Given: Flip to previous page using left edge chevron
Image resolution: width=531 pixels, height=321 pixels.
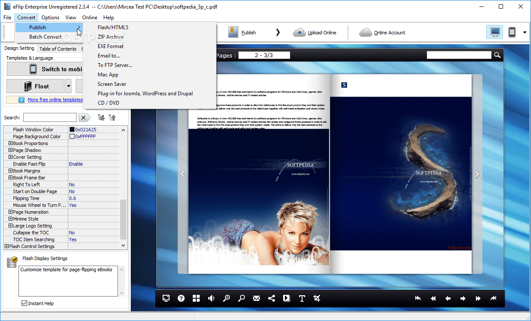Looking at the screenshot, I should coord(183,174).
